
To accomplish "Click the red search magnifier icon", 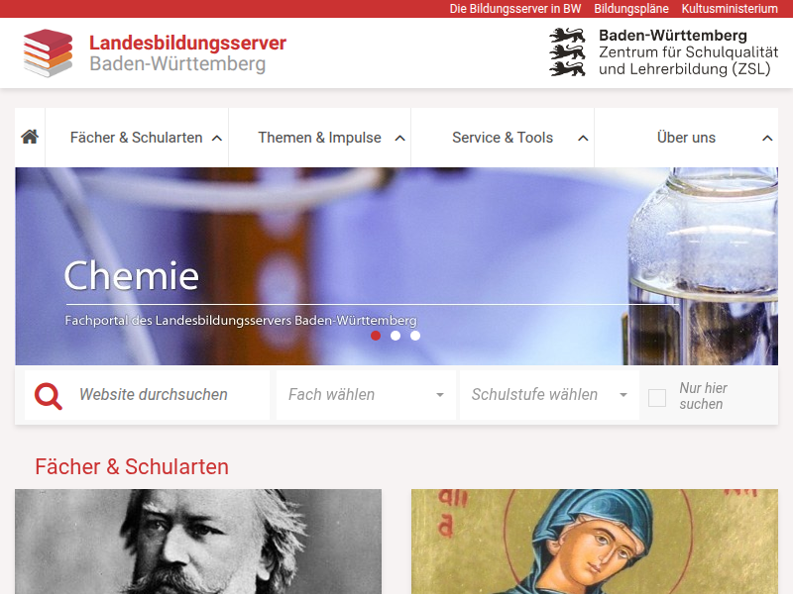I will click(48, 396).
